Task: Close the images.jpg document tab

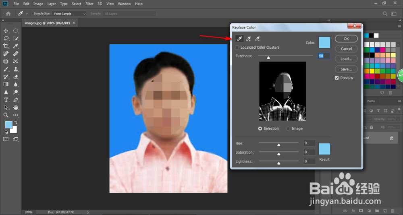Action: tap(74, 23)
